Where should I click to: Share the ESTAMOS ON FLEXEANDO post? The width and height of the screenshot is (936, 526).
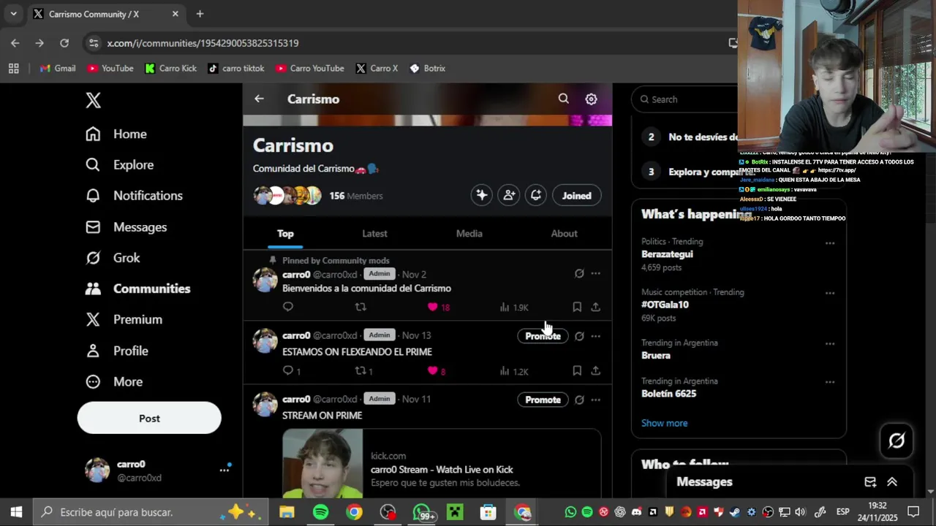tap(595, 371)
